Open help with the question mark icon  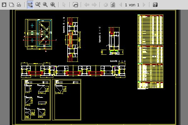(x=155, y=5)
